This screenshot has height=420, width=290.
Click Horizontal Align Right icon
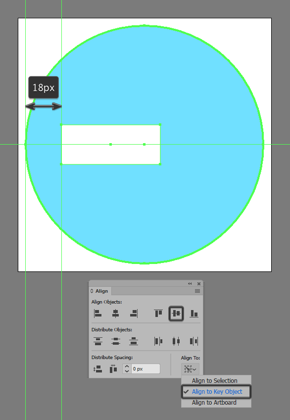(x=134, y=314)
